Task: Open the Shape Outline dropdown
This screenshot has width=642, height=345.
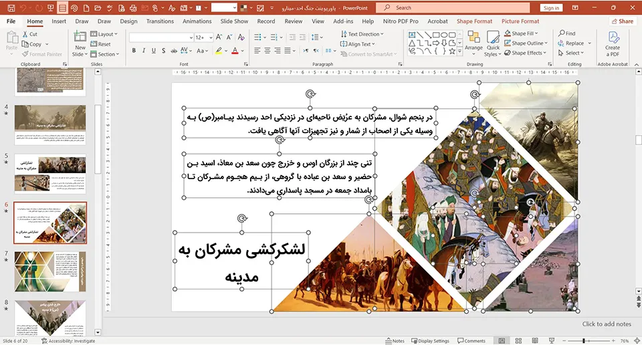Action: pos(526,43)
